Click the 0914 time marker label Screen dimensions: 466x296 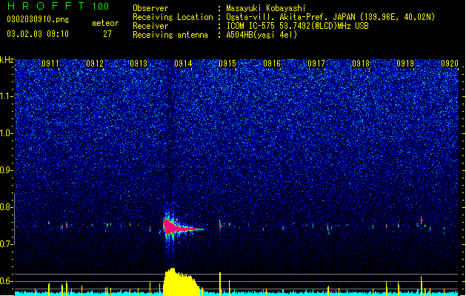click(183, 64)
